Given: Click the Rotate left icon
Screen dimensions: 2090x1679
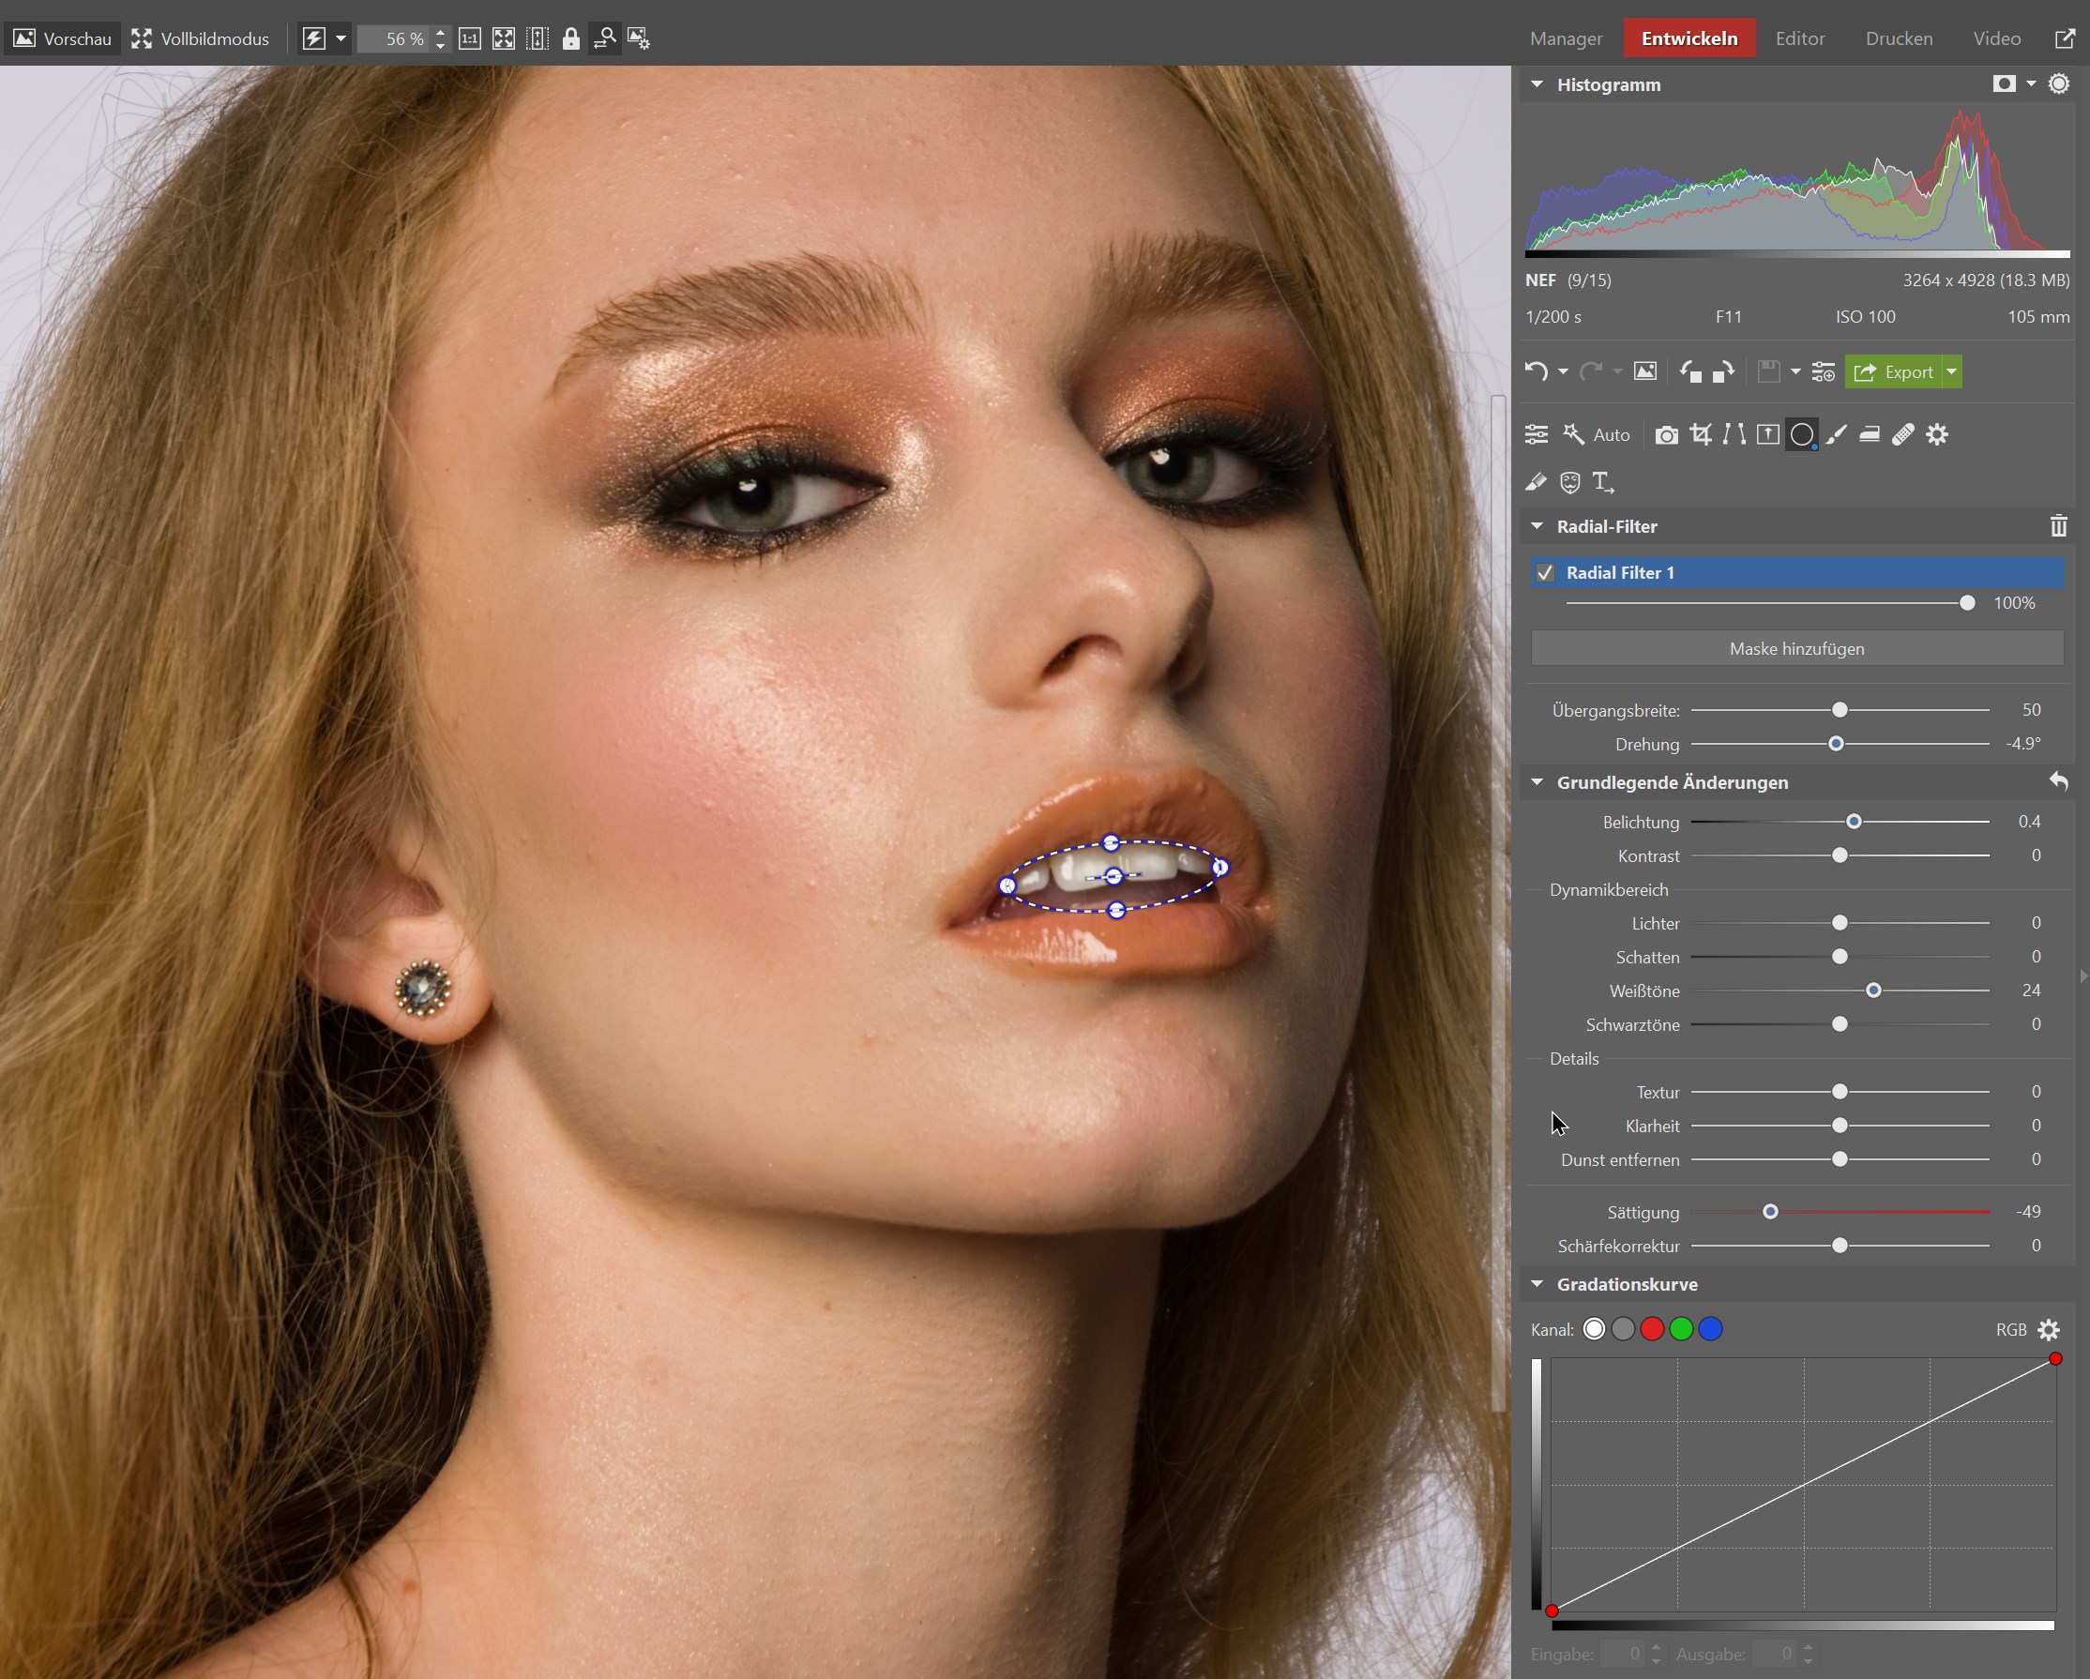Looking at the screenshot, I should [x=1690, y=372].
